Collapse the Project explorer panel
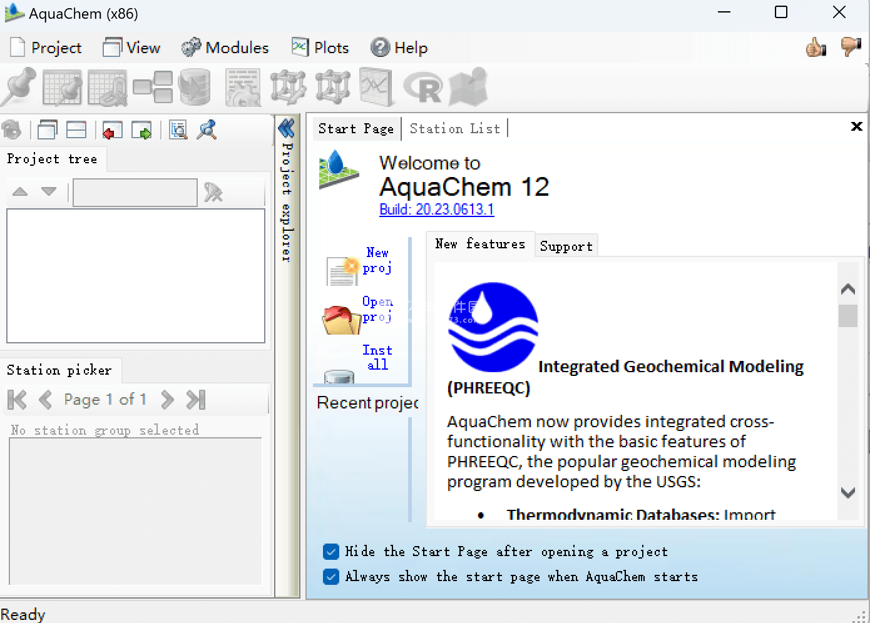Image resolution: width=870 pixels, height=623 pixels. pyautogui.click(x=287, y=128)
